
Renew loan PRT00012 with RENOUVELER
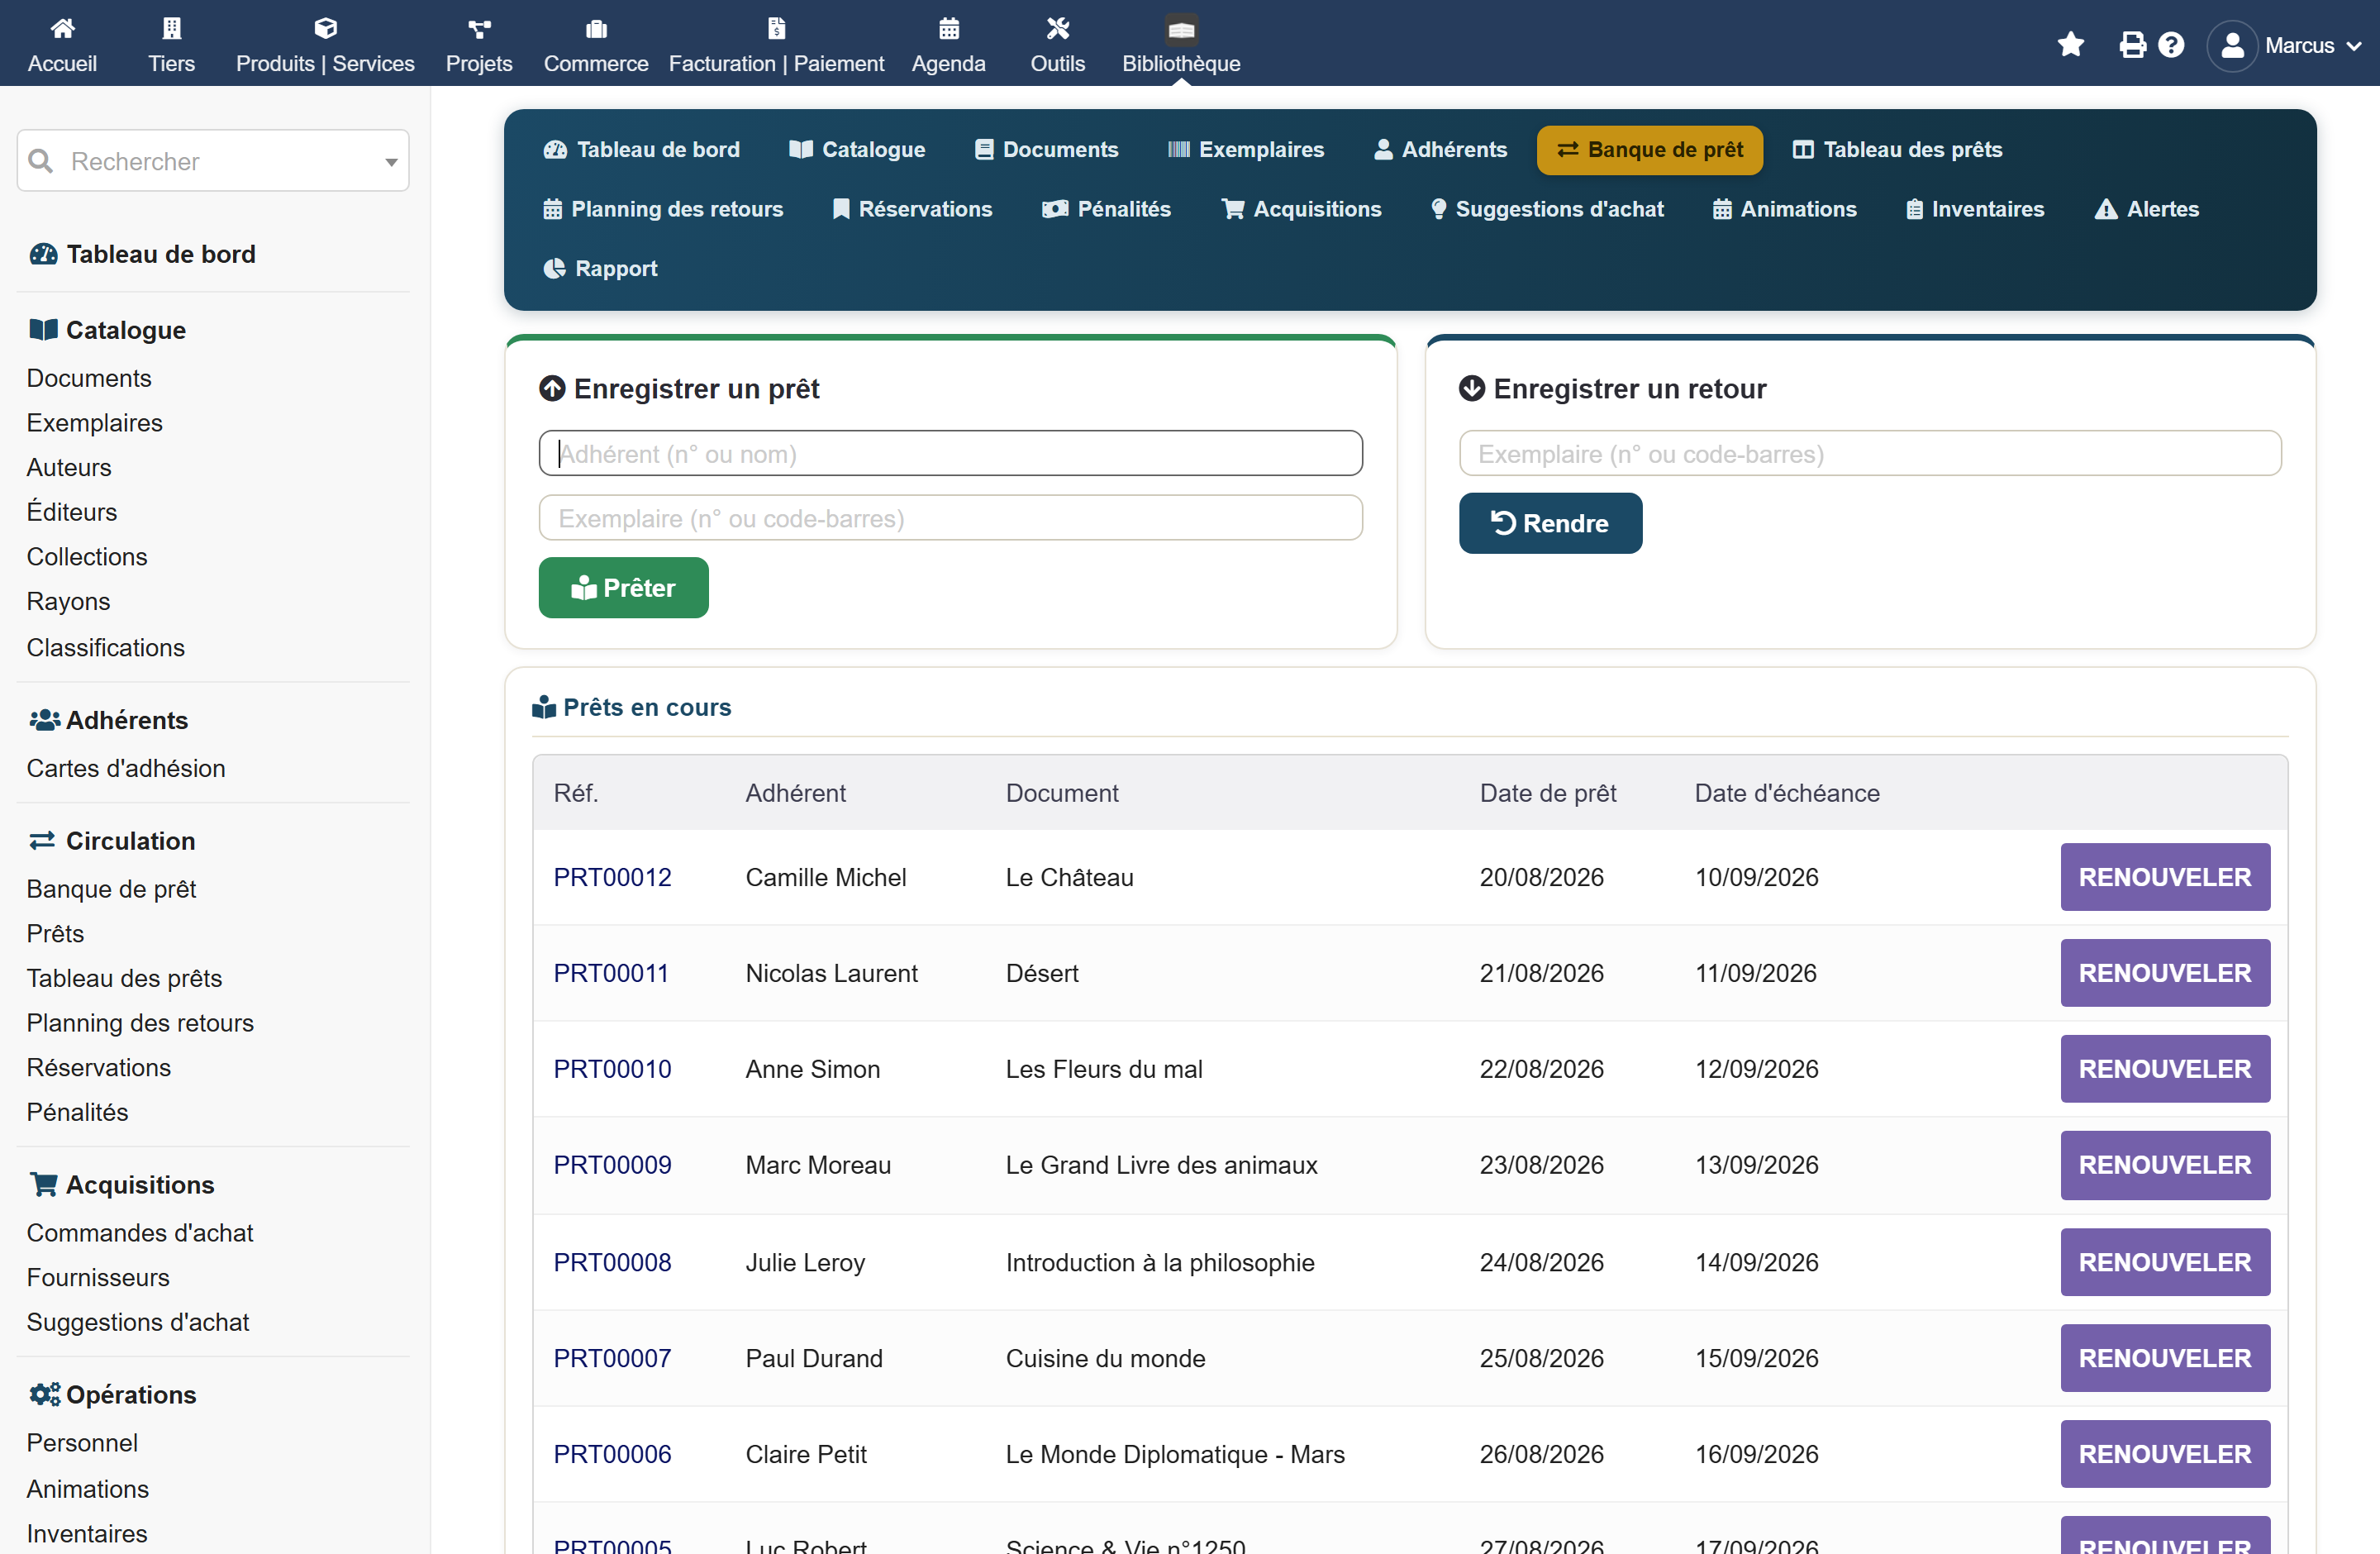[x=2164, y=877]
